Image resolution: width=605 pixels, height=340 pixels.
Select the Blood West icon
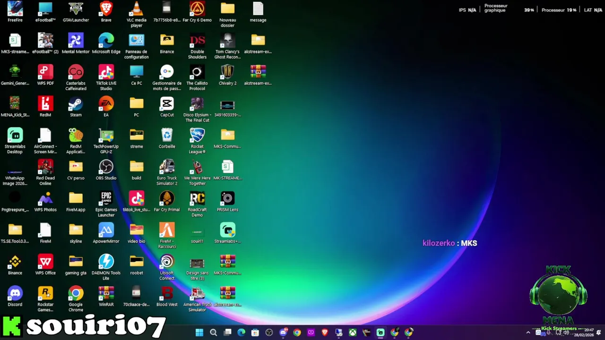tap(167, 297)
